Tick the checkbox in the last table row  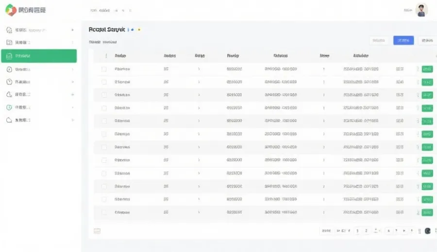(104, 212)
